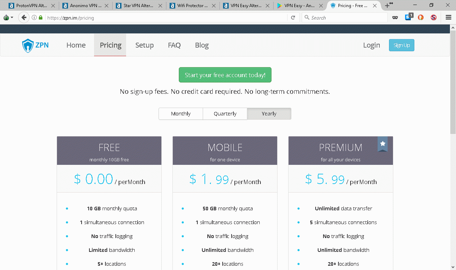Click the $ 5.99 price
The image size is (456, 270).
(325, 179)
